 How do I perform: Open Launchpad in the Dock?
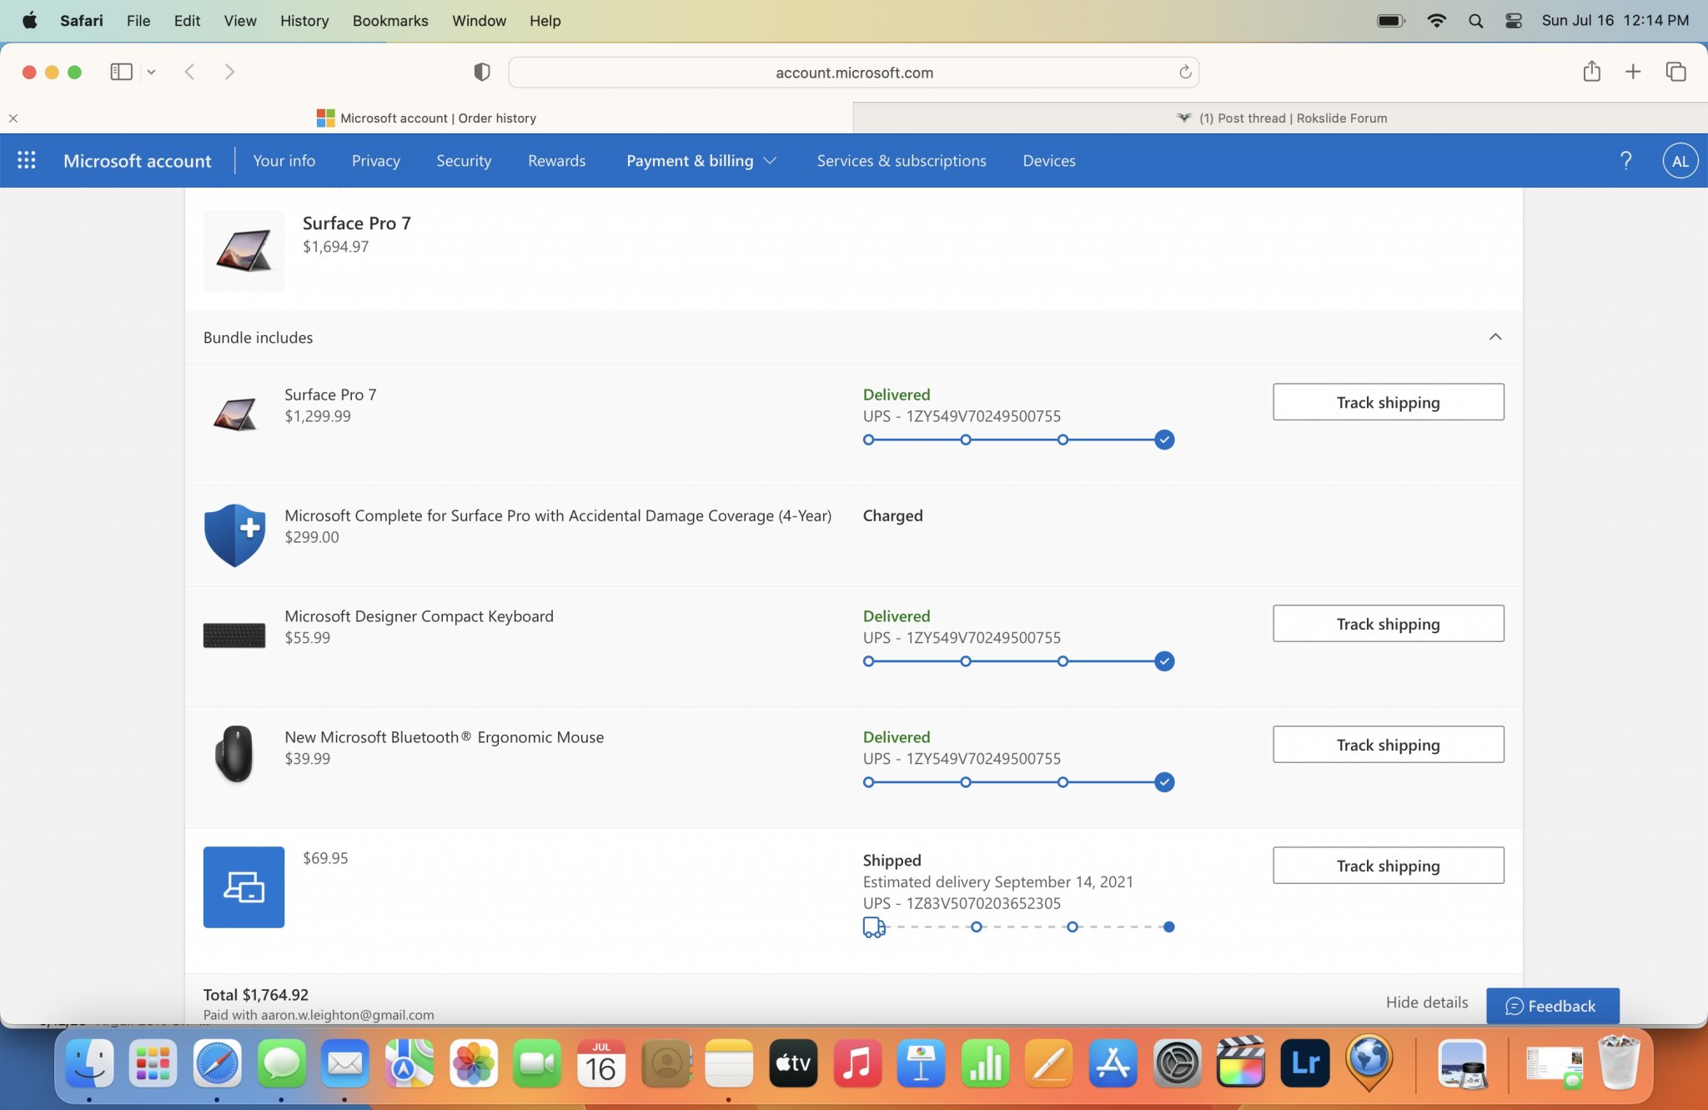point(153,1063)
